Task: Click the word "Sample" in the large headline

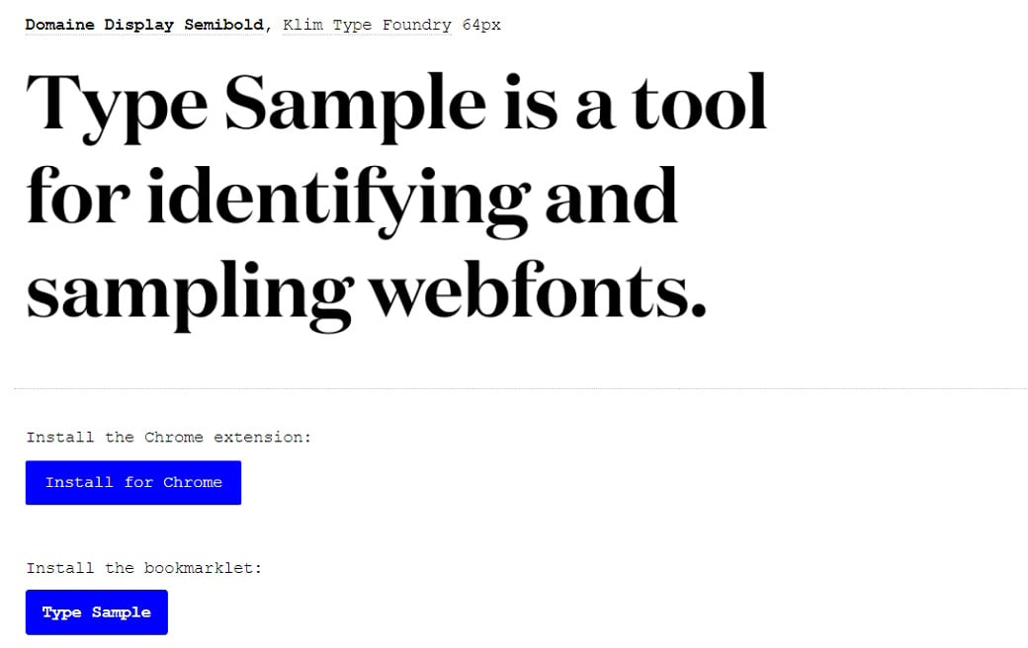Action: point(356,104)
